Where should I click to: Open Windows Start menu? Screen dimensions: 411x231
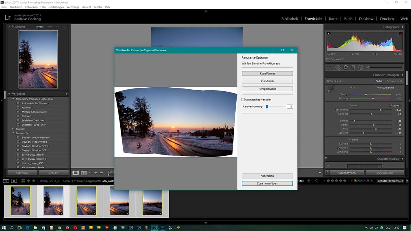[x=4, y=227]
